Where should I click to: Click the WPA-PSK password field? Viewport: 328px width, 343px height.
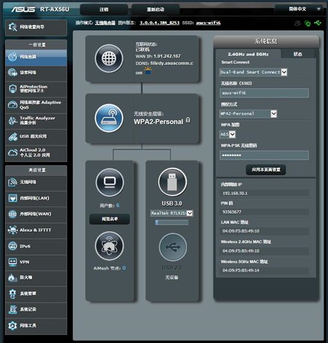click(264, 155)
